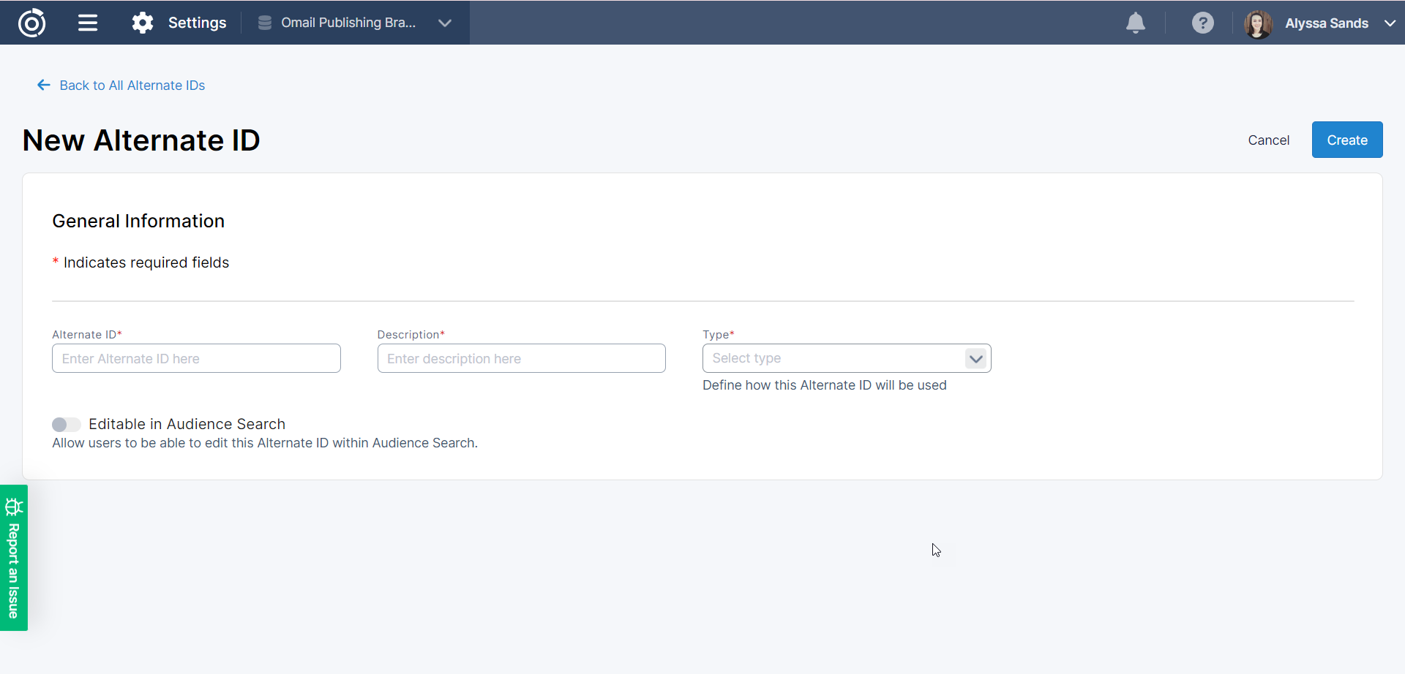Image resolution: width=1405 pixels, height=674 pixels.
Task: Expand the Omail Publishing database chevron
Action: [x=444, y=23]
